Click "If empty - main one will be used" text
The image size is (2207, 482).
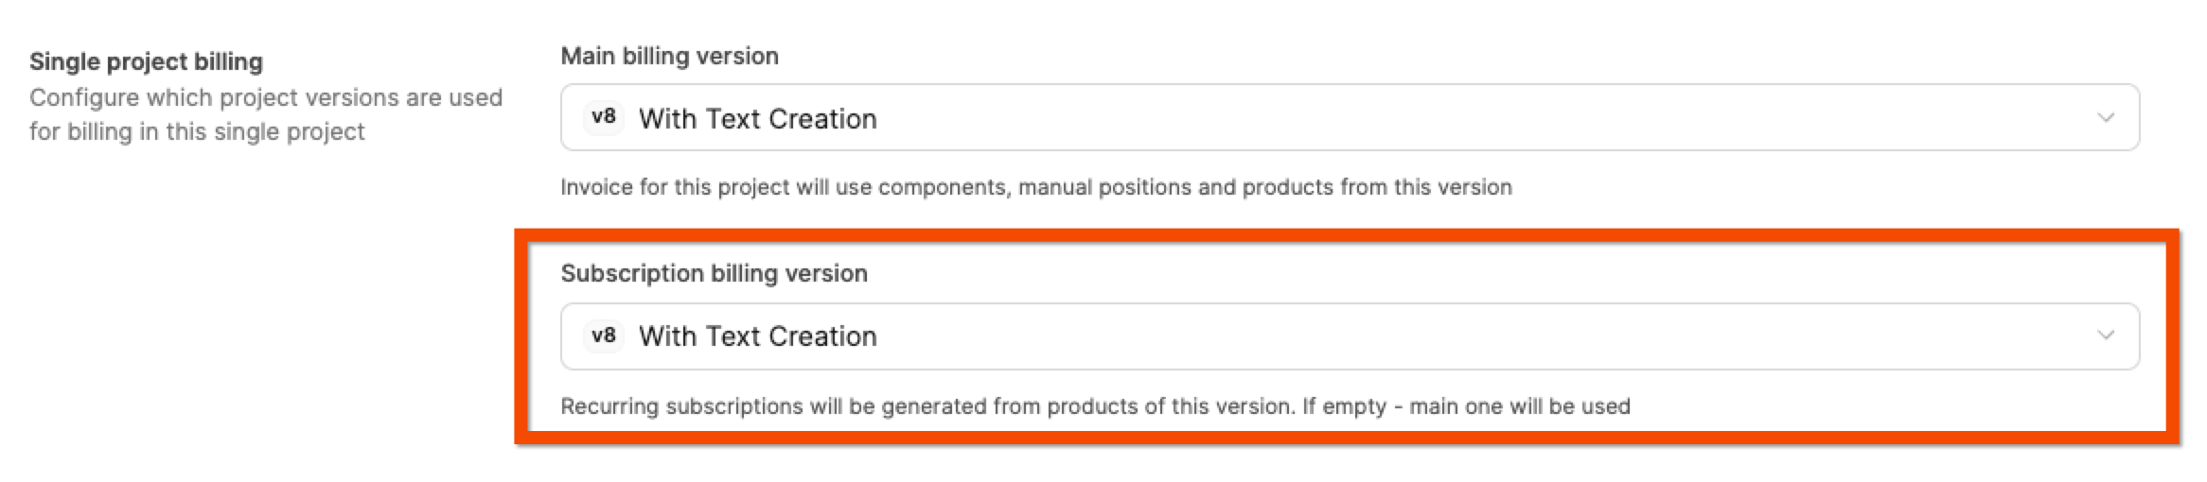[1465, 406]
